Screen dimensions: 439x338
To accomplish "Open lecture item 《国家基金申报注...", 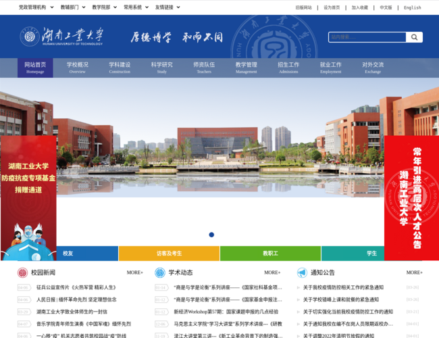I will point(228,299).
